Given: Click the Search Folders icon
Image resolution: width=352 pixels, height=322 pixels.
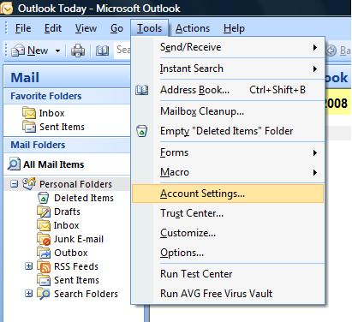Looking at the screenshot, I should pyautogui.click(x=44, y=294).
